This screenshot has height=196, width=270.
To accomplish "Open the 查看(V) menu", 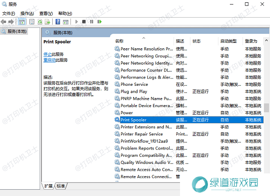I will (46, 13).
